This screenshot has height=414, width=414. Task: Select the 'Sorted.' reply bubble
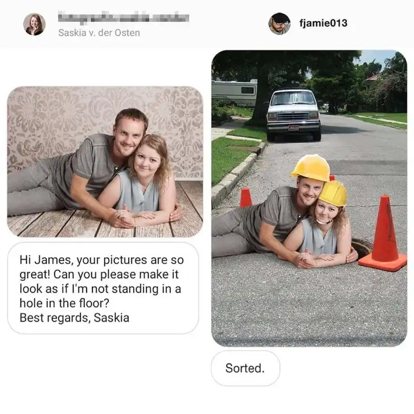pyautogui.click(x=245, y=368)
